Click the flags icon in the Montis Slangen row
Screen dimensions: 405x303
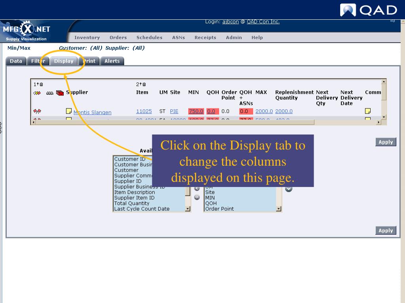point(37,111)
